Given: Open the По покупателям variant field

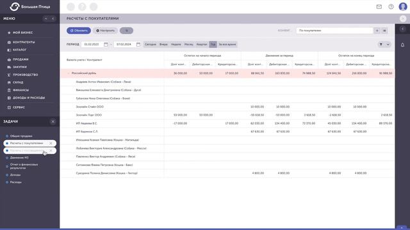Looking at the screenshot, I should [334, 31].
